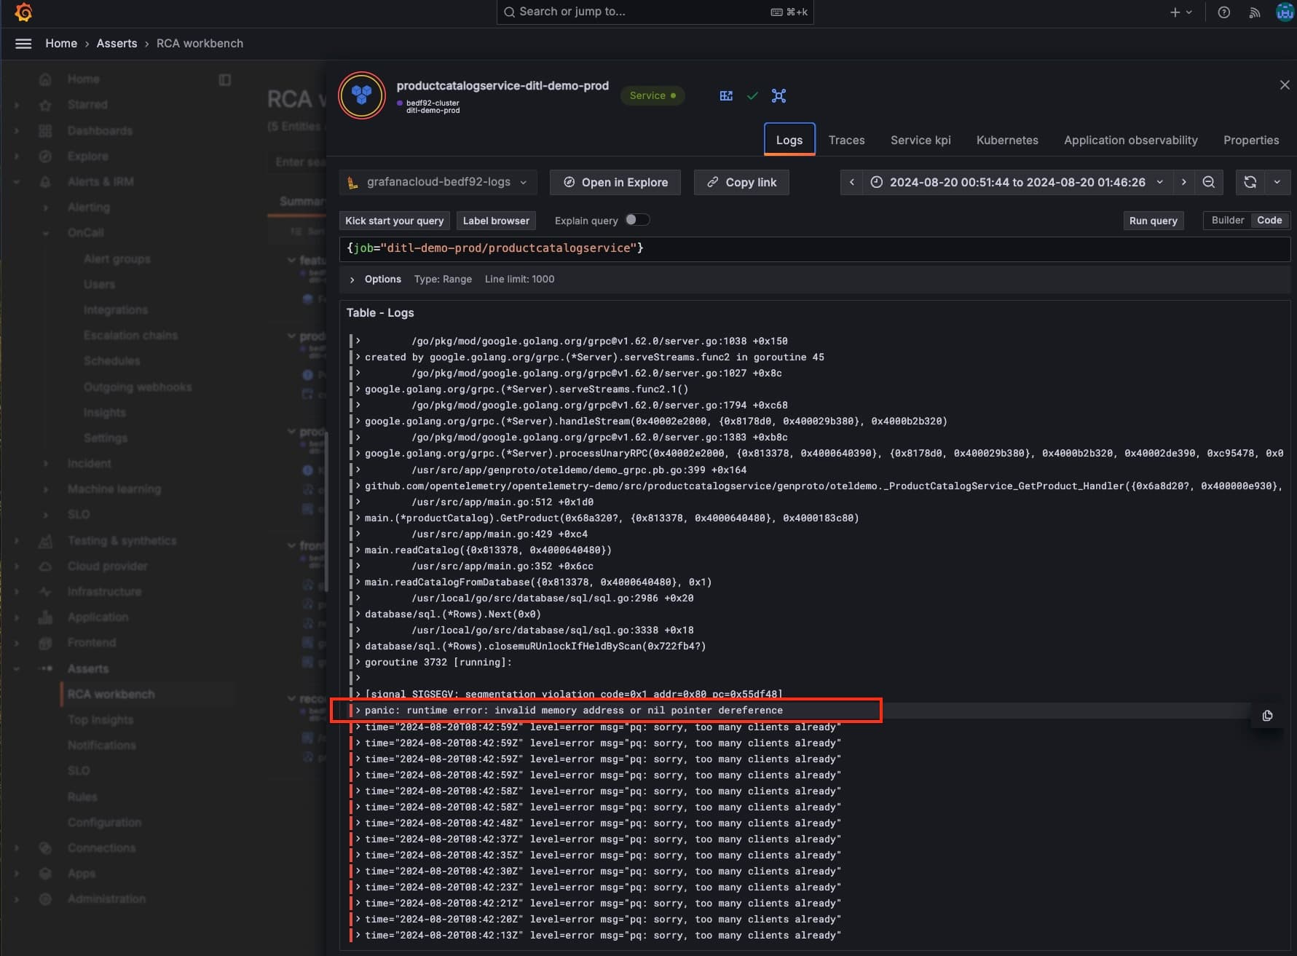Toggle the navigation sidebar with hamburger icon
The width and height of the screenshot is (1297, 956).
point(23,43)
